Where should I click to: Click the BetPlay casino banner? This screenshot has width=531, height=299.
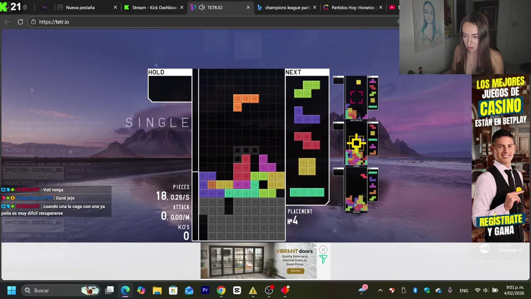[x=501, y=158]
